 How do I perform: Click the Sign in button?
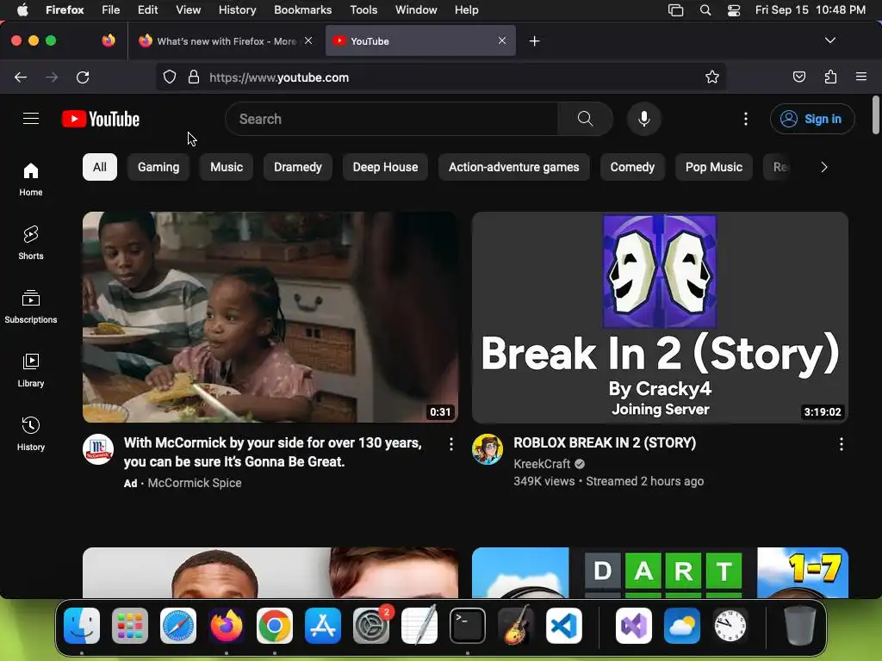pos(812,119)
